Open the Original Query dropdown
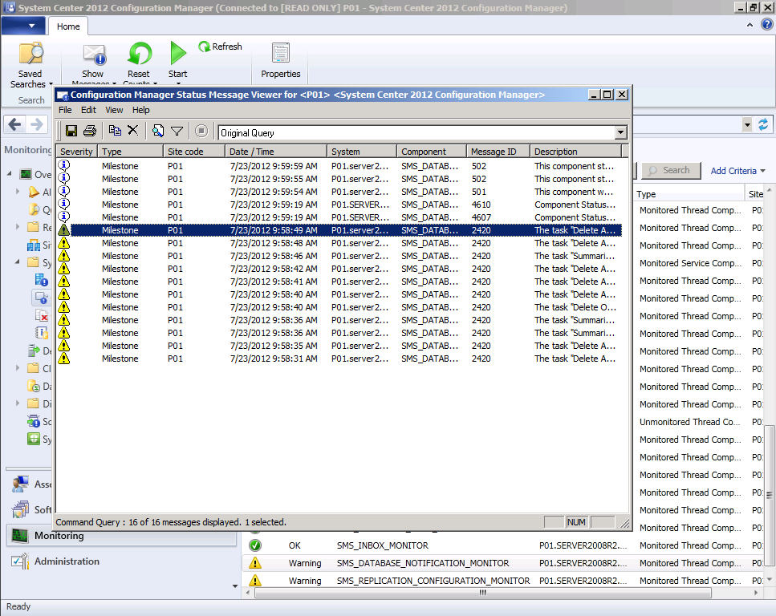Image resolution: width=776 pixels, height=616 pixels. [620, 132]
